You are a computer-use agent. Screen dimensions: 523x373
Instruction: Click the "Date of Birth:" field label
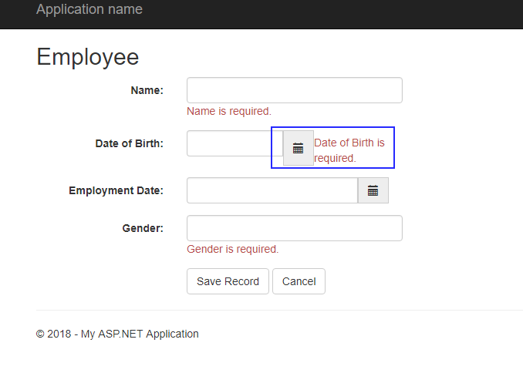tap(130, 143)
